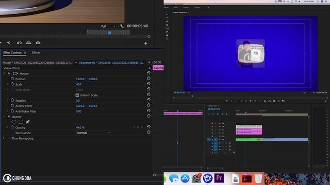Click the Source Monitor zoom scroll bar handle

[x=149, y=36]
